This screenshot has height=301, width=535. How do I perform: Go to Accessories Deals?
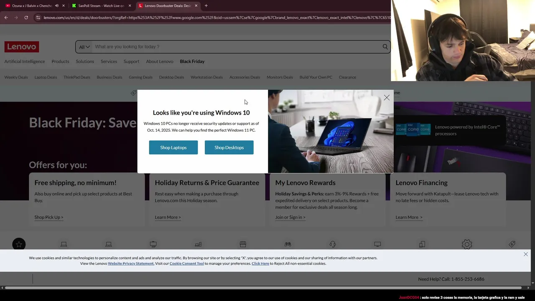point(245,77)
